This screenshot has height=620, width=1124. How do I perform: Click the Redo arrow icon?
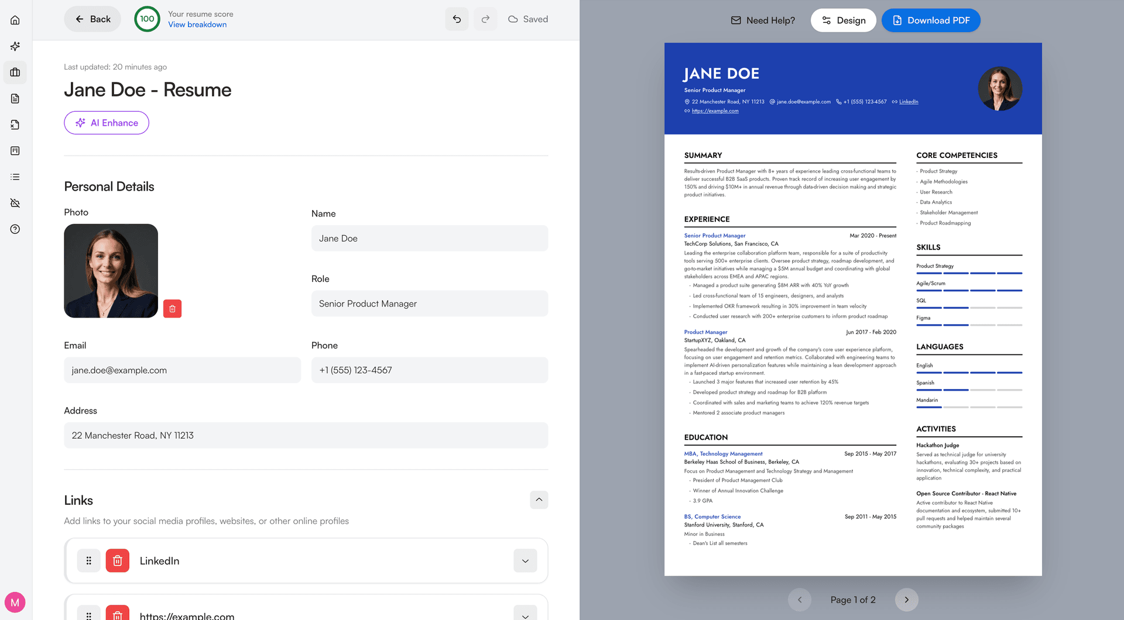(x=485, y=19)
